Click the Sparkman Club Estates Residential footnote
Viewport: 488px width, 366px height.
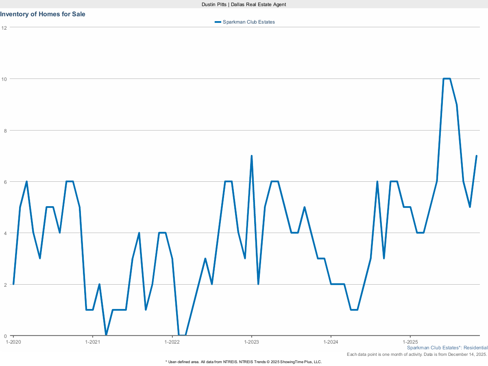point(447,348)
